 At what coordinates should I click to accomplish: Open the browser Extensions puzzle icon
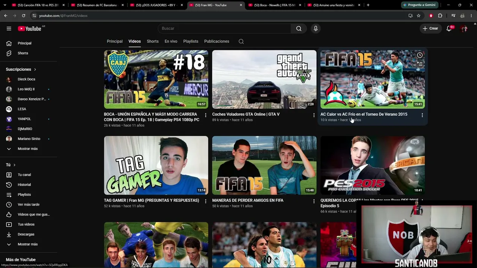tap(440, 16)
